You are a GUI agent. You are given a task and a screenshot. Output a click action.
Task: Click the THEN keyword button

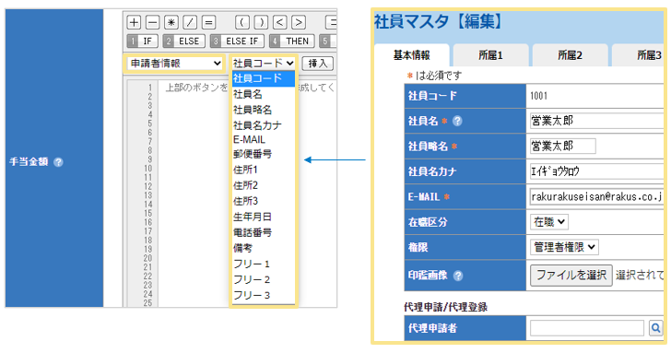tap(292, 41)
